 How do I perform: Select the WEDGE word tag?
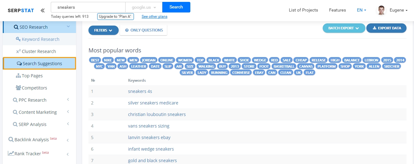coord(260,60)
